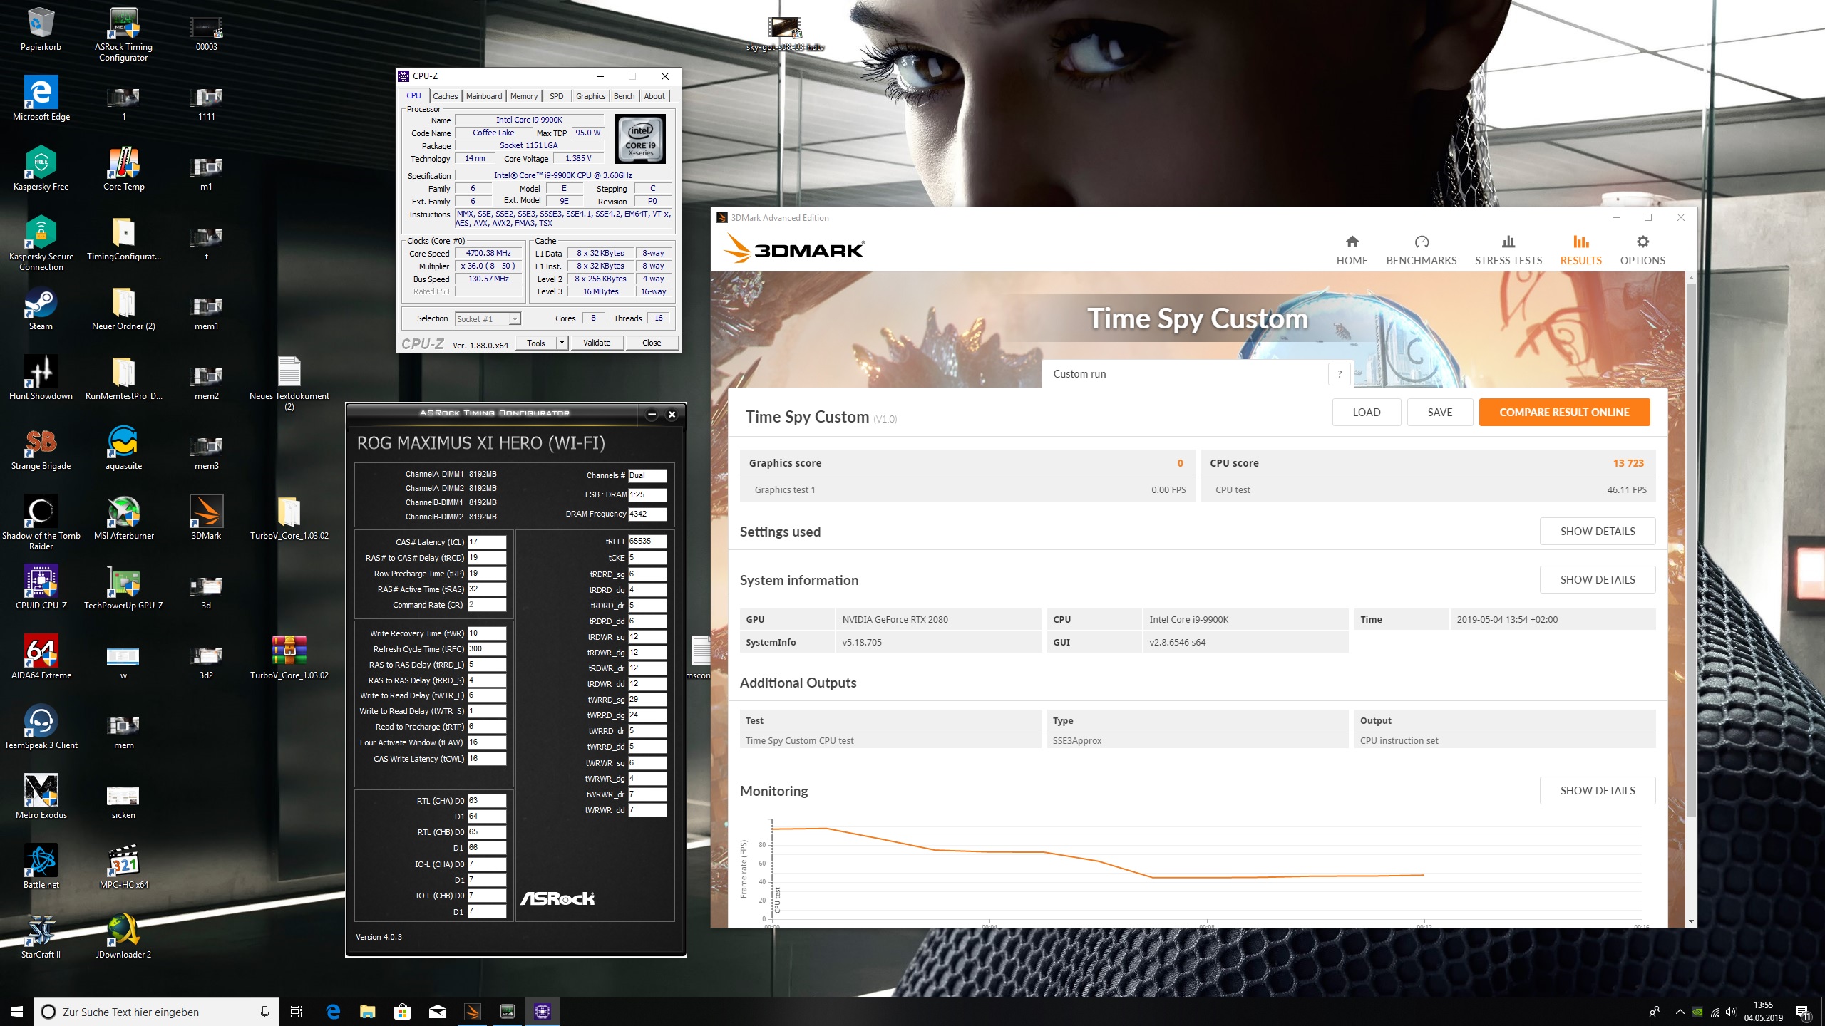The width and height of the screenshot is (1825, 1026).
Task: Switch to CPU-Z SPD tab
Action: (x=557, y=96)
